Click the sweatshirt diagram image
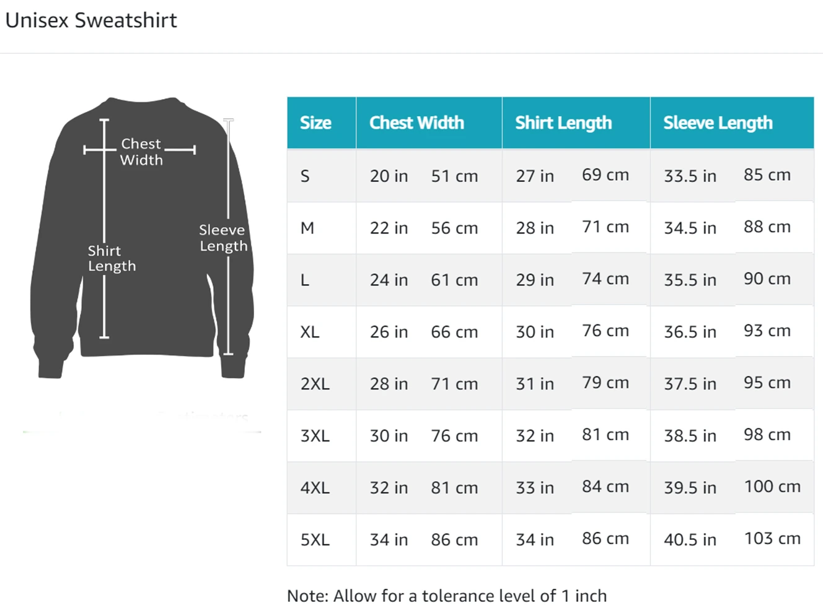Image resolution: width=823 pixels, height=608 pixels. [142, 238]
